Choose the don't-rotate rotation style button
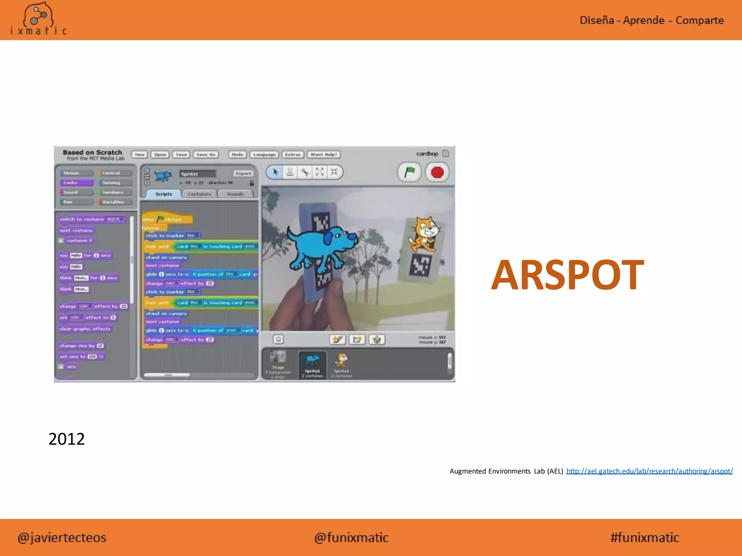742x556 pixels. coord(147,183)
